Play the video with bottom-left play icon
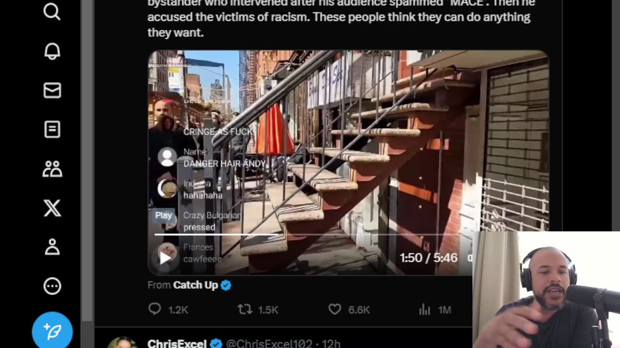Viewport: 620px width, 348px height. 165,258
